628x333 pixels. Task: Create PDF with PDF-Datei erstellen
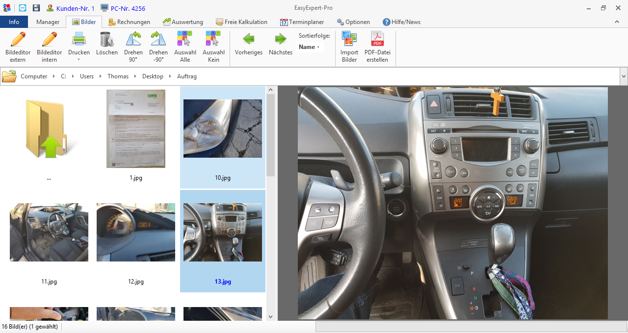377,47
